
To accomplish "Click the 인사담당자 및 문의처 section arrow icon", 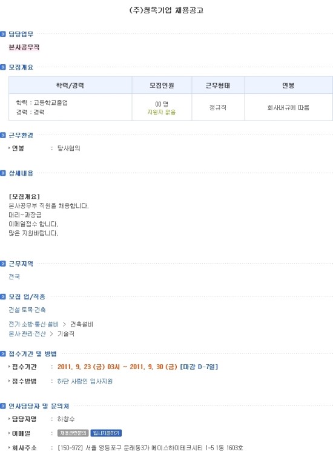I will coord(3,406).
